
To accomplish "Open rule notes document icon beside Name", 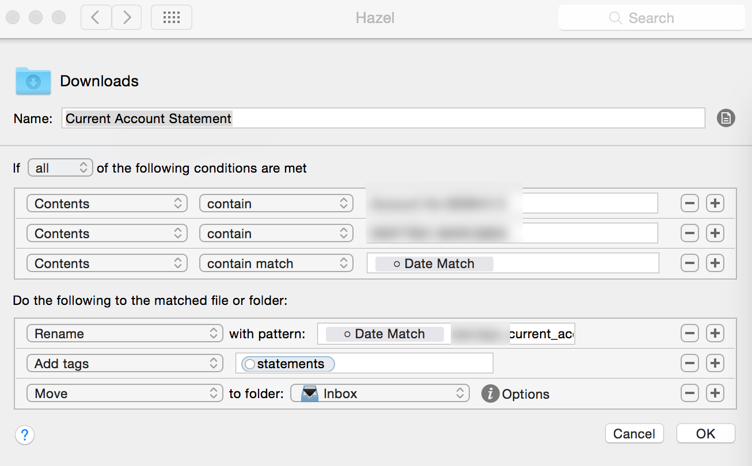I will [726, 119].
